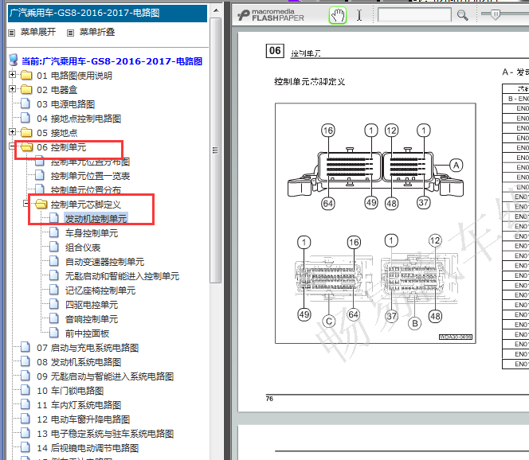Open 02 电器盒 folder

pos(57,90)
